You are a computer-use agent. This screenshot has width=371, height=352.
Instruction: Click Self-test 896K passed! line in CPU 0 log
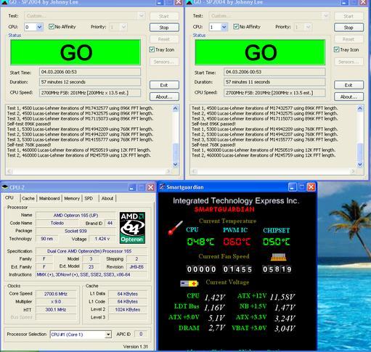coord(29,124)
